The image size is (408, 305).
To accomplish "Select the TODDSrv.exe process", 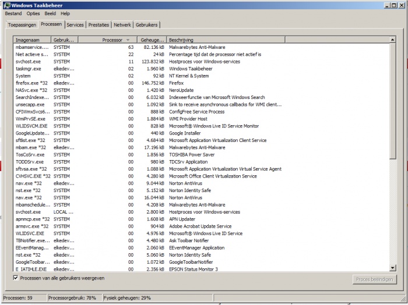I will point(202,162).
